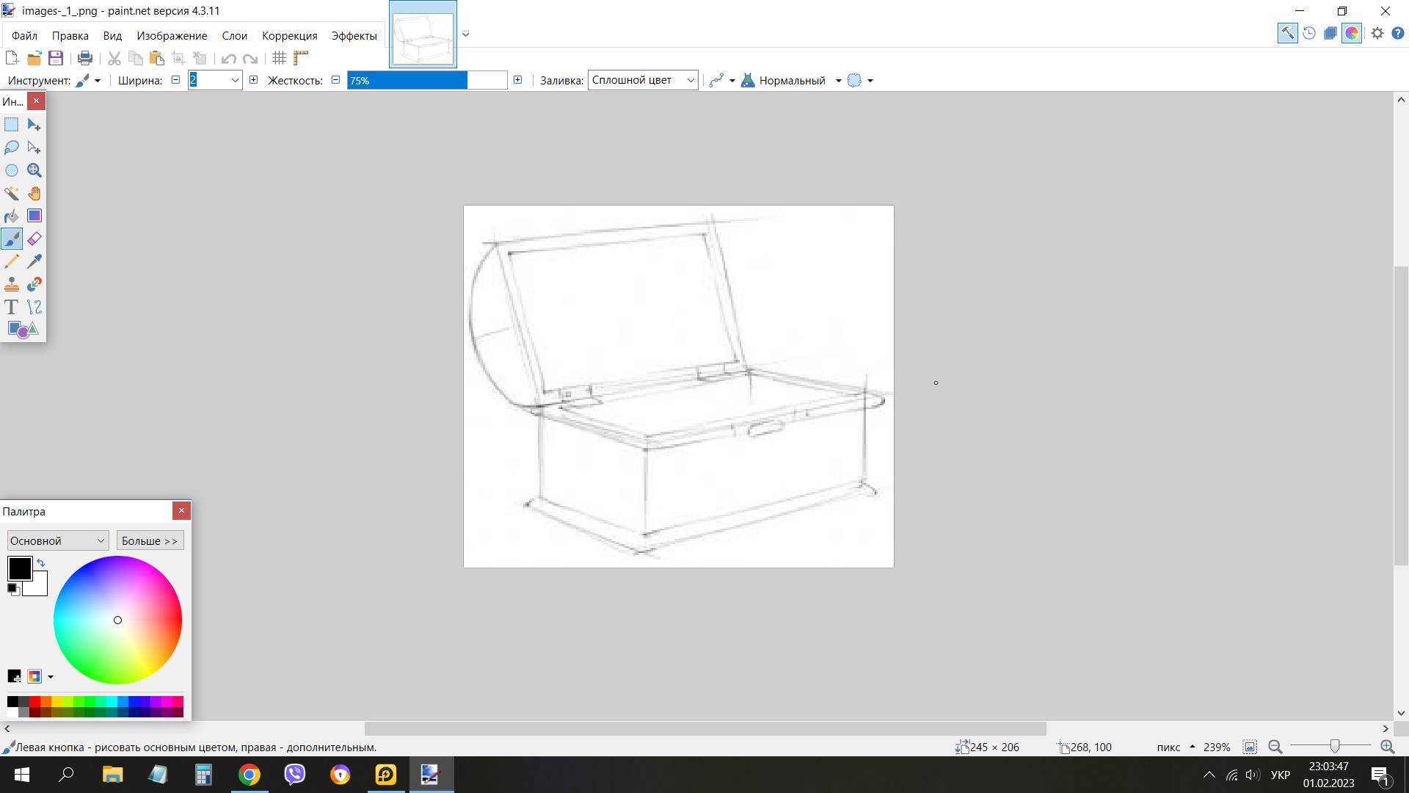This screenshot has width=1409, height=793.
Task: Toggle pixel grid display
Action: point(279,58)
